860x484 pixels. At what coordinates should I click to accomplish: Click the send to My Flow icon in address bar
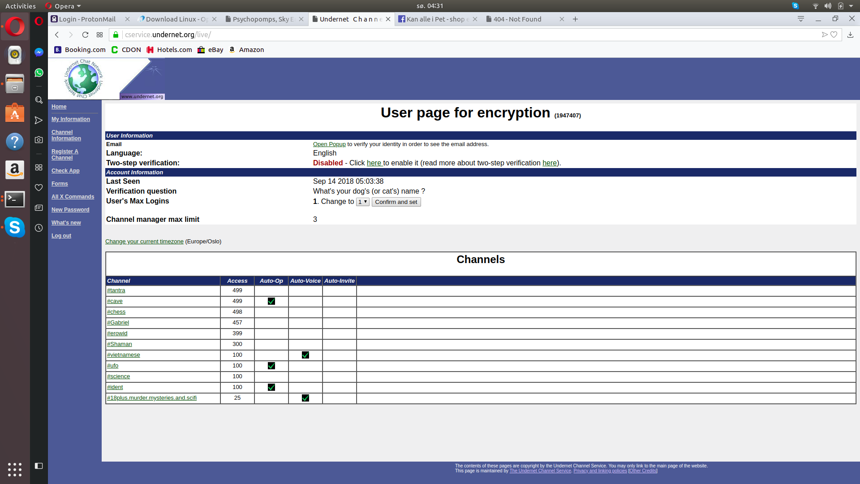pyautogui.click(x=824, y=35)
